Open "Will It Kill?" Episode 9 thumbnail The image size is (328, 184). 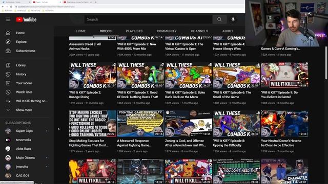point(284,76)
